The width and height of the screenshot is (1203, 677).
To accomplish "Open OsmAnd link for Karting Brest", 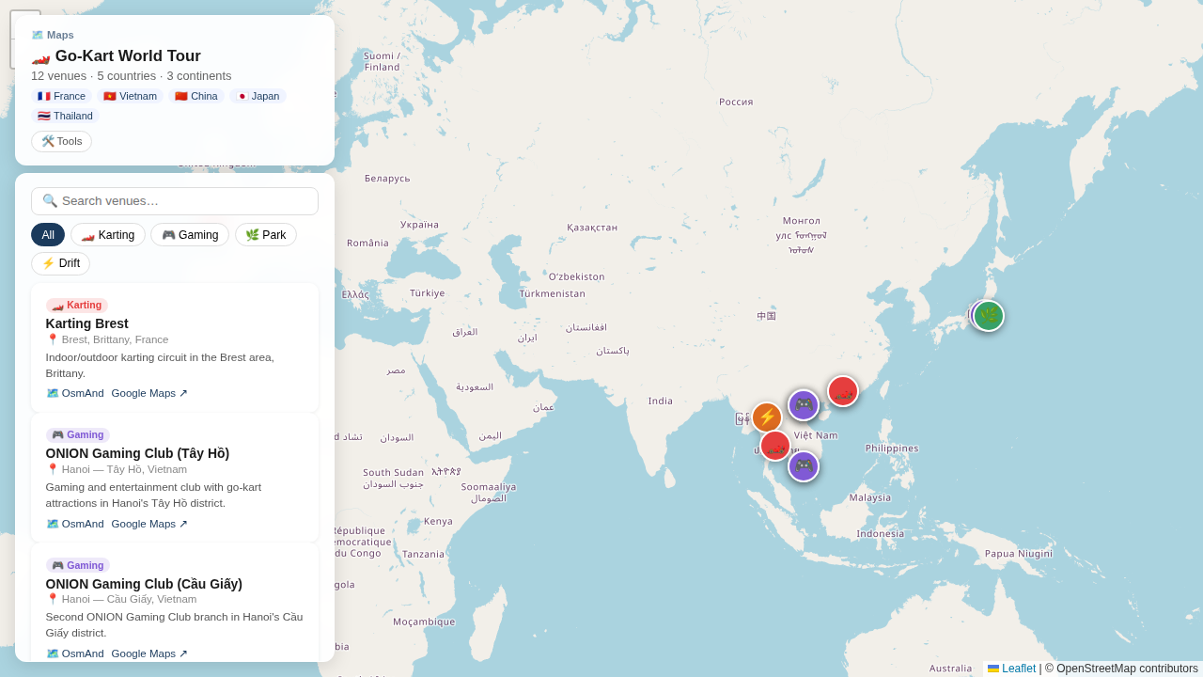I will (x=75, y=393).
